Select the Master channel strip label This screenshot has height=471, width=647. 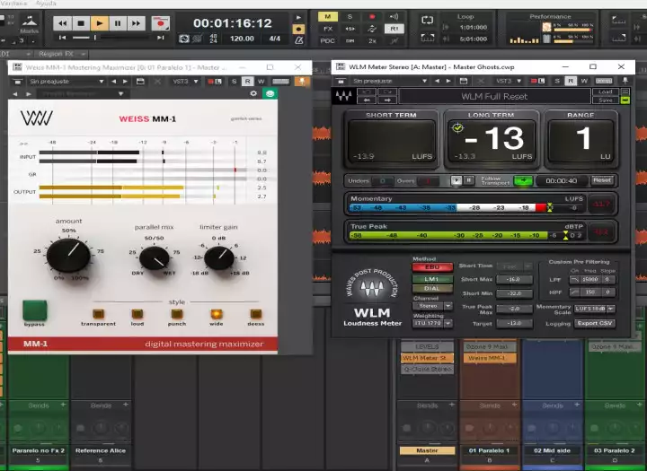point(427,450)
